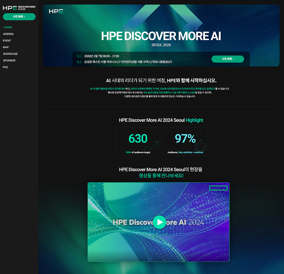Click the HPE DISCOVER MORE AI headline
284x274 pixels.
tap(161, 36)
